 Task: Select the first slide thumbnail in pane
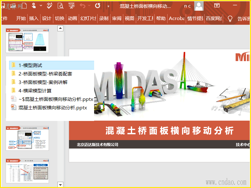click(x=27, y=41)
